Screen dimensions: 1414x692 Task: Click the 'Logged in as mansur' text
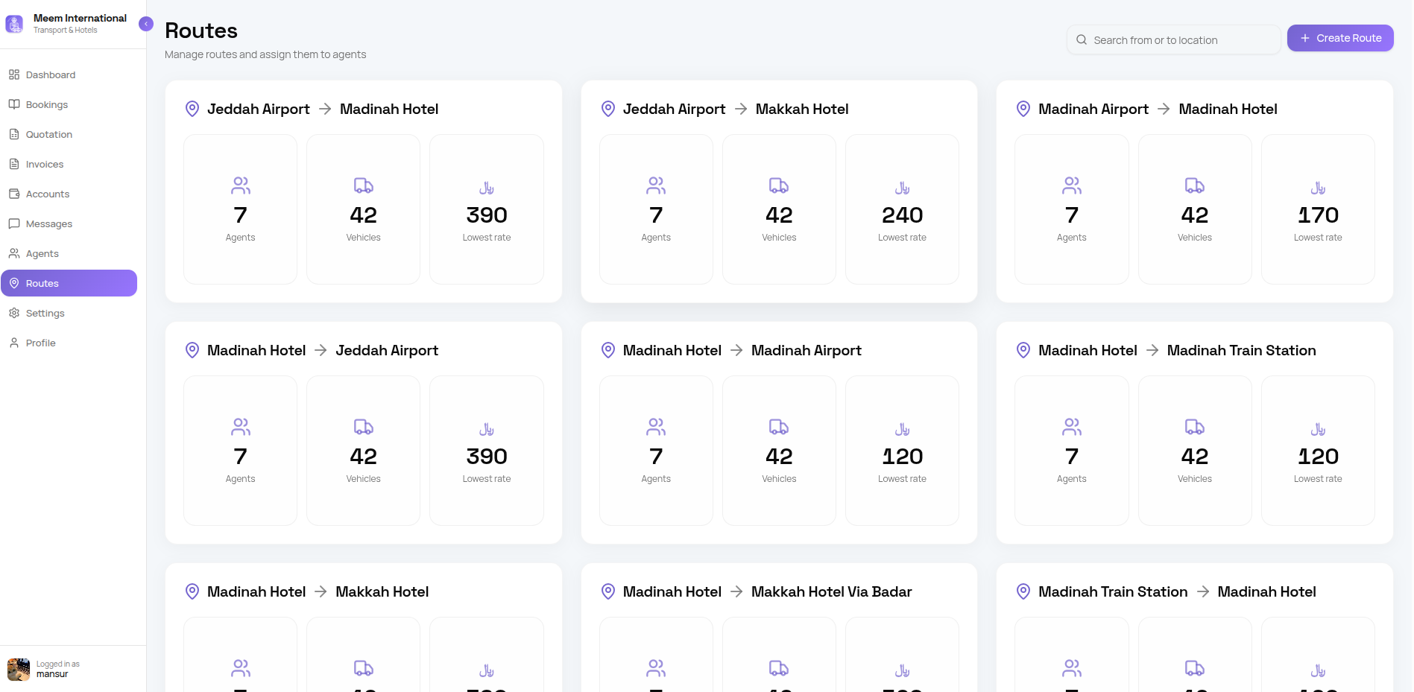[58, 669]
